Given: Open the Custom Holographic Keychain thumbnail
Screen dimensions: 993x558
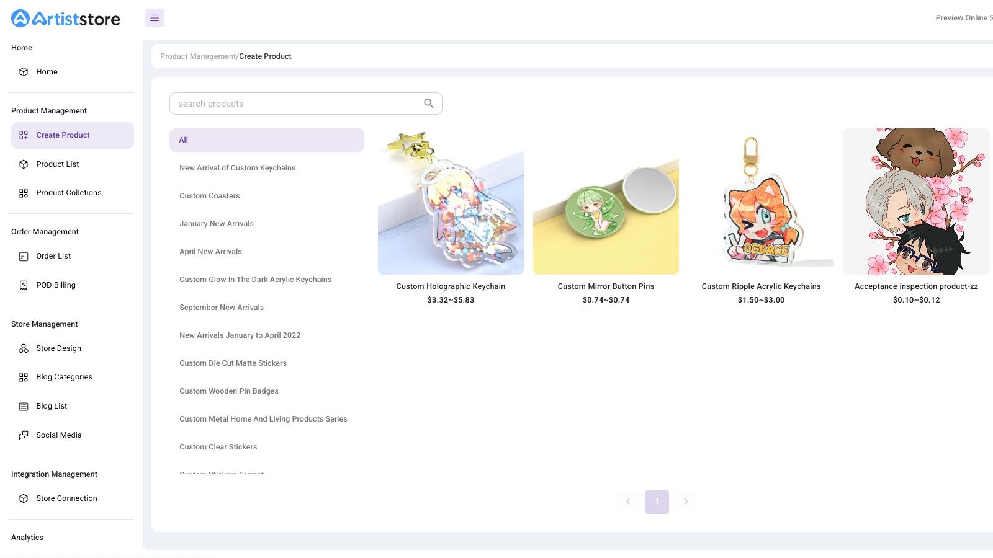Looking at the screenshot, I should coord(451,201).
